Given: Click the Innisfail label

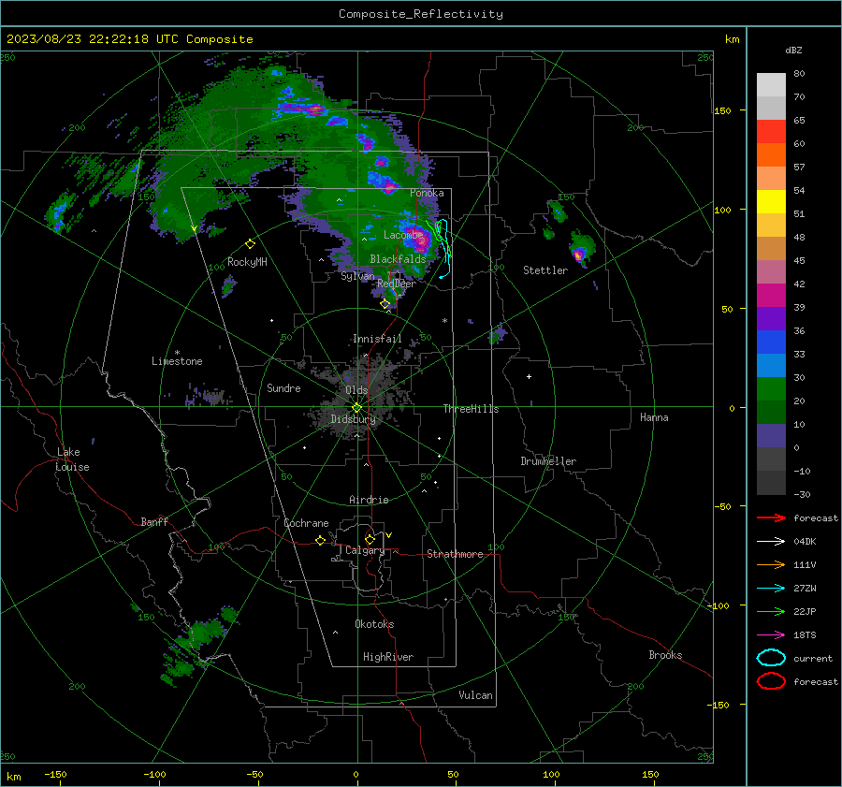Looking at the screenshot, I should (x=377, y=339).
